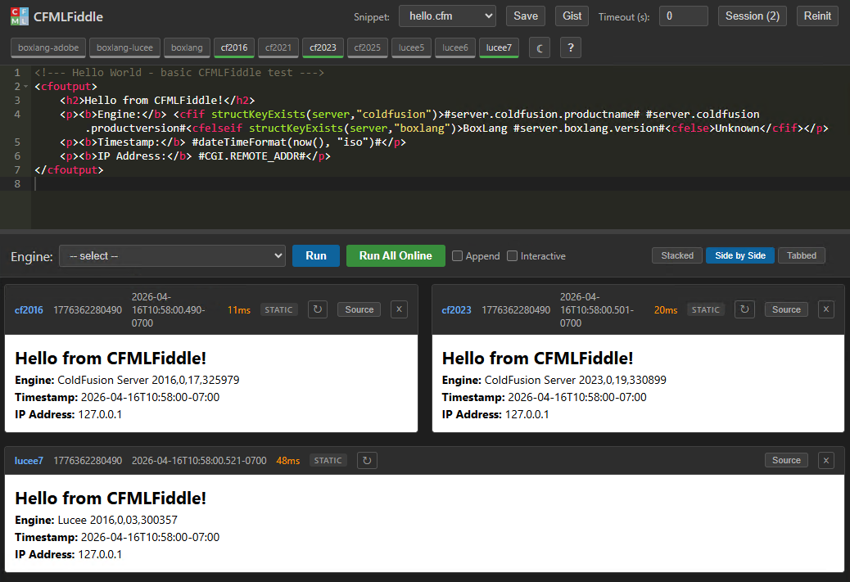Close the cf2016 result panel
The width and height of the screenshot is (850, 582).
(x=399, y=309)
